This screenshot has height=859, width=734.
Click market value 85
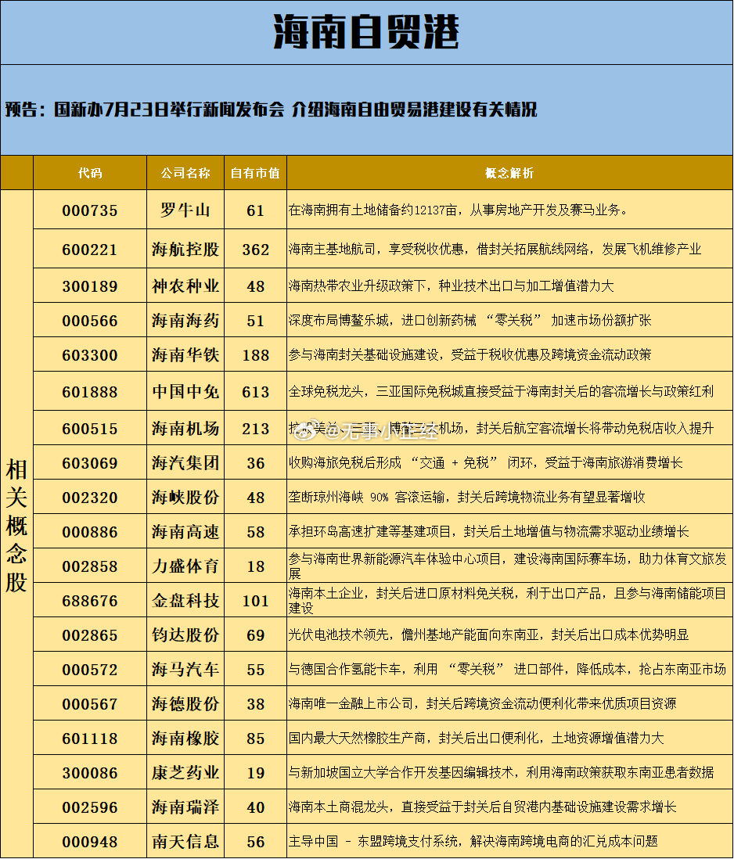pyautogui.click(x=255, y=739)
